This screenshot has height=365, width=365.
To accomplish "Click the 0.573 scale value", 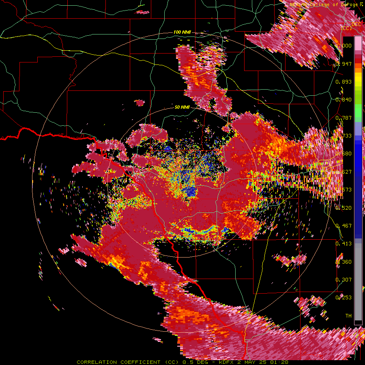I will click(344, 190).
